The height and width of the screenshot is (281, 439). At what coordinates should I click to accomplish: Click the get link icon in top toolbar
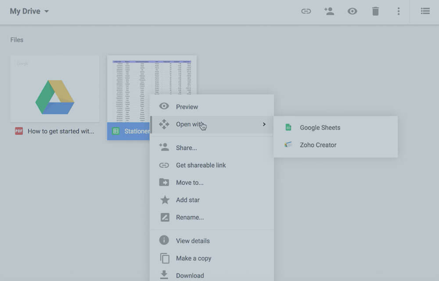[306, 11]
